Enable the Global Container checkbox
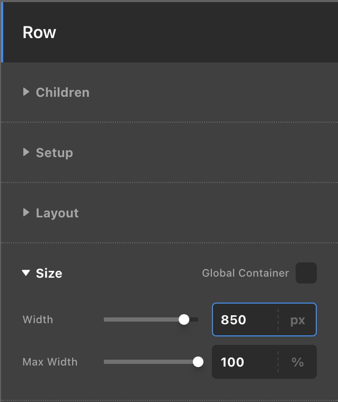 click(x=306, y=273)
